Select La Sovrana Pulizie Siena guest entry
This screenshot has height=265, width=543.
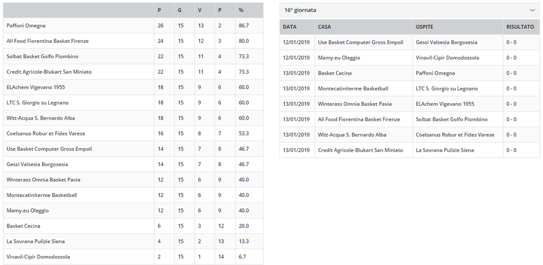coord(445,150)
